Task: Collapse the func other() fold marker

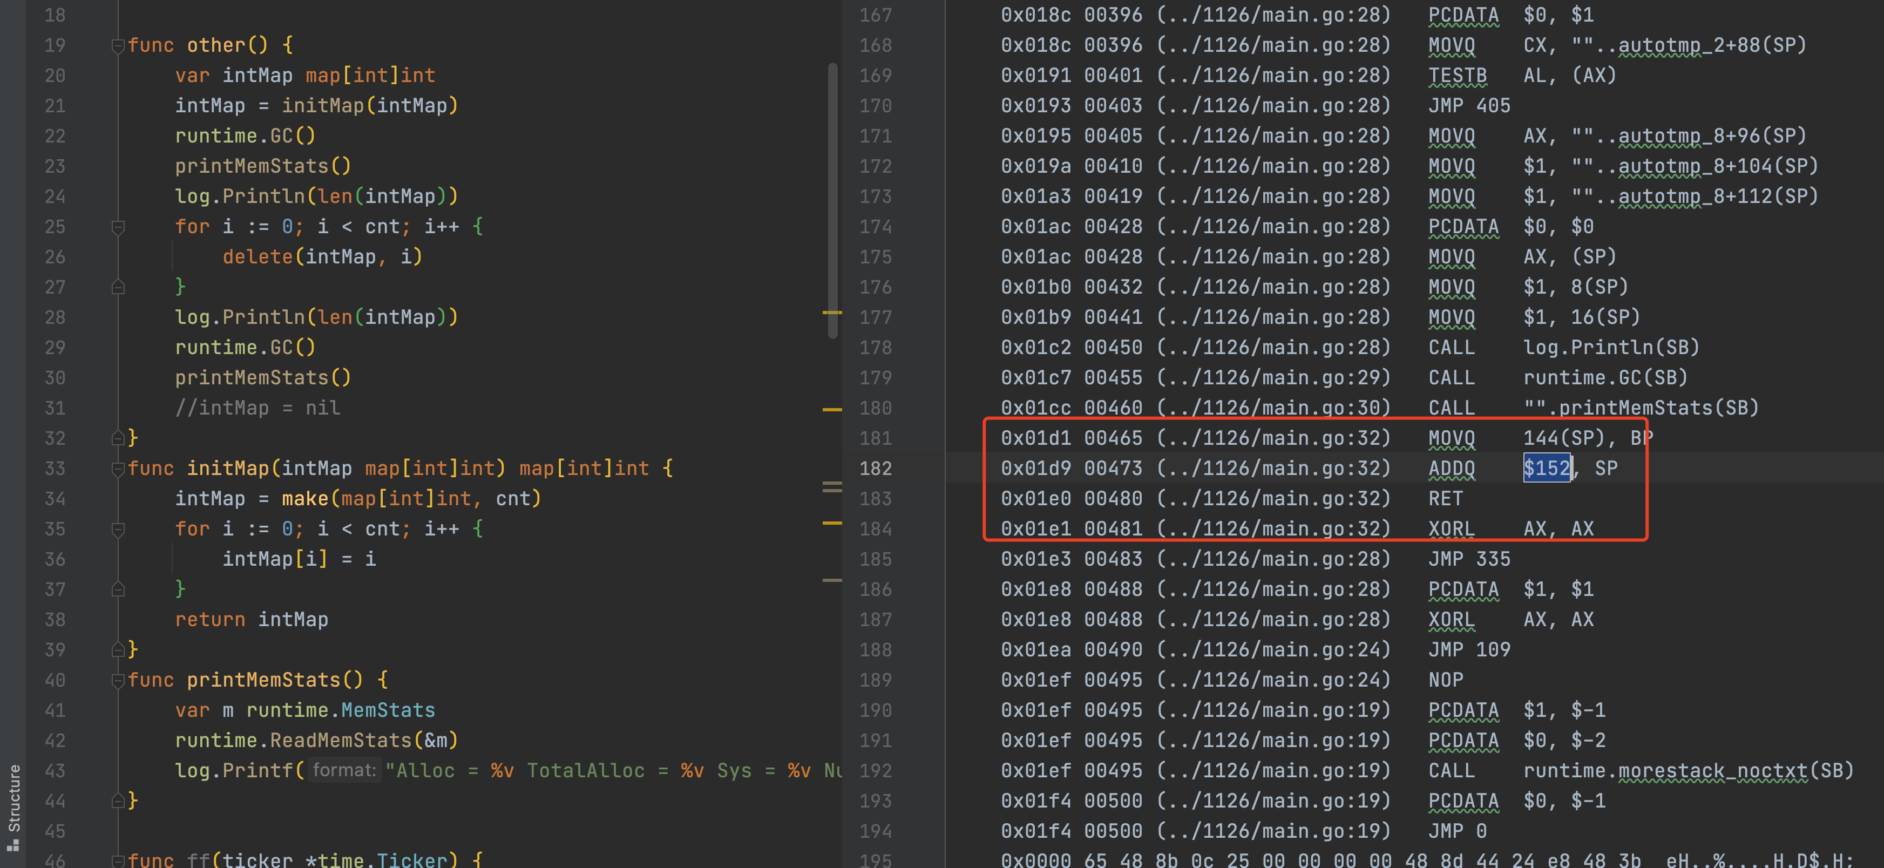Action: pyautogui.click(x=118, y=46)
